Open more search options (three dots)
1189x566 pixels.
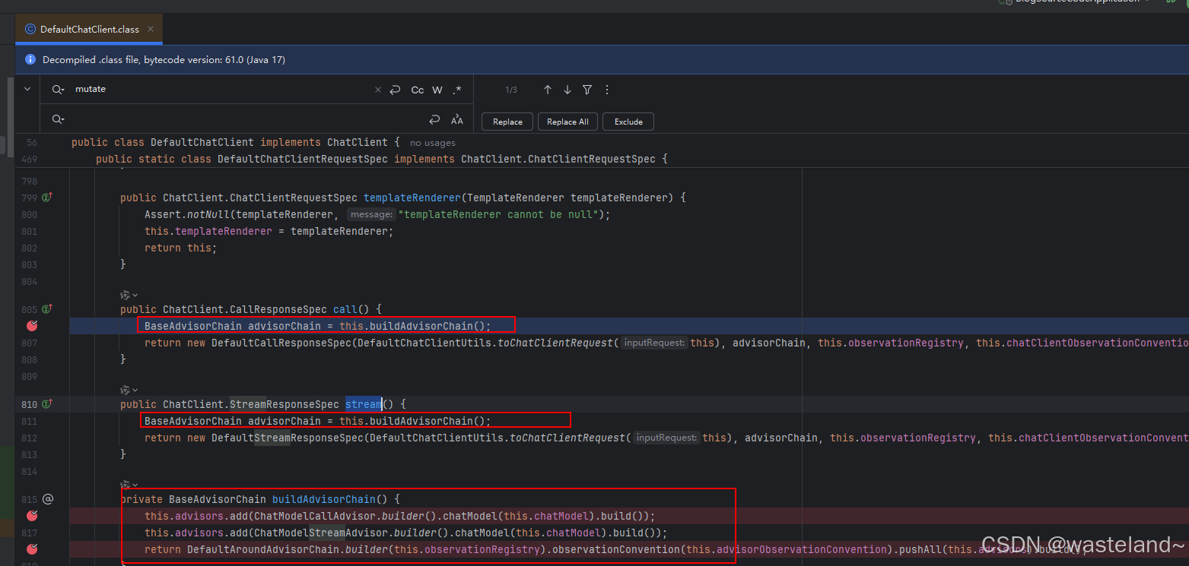tap(607, 90)
